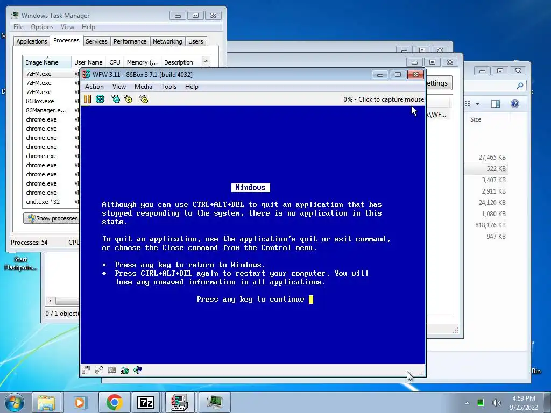Click horizontal scrollbar left arrow
The width and height of the screenshot is (551, 413).
(50, 301)
